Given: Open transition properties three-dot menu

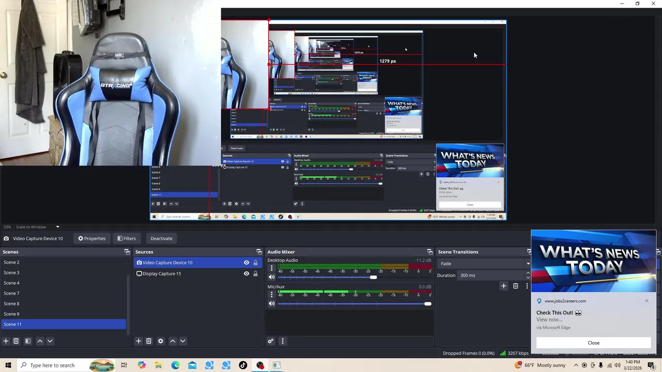Looking at the screenshot, I should point(527,286).
